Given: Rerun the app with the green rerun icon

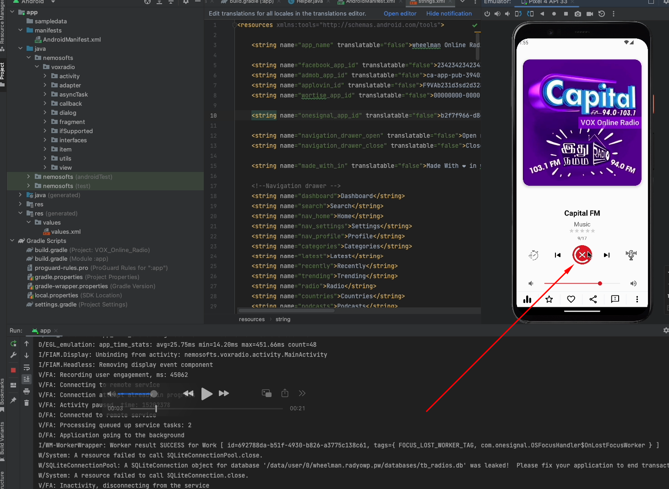Looking at the screenshot, I should click(13, 344).
